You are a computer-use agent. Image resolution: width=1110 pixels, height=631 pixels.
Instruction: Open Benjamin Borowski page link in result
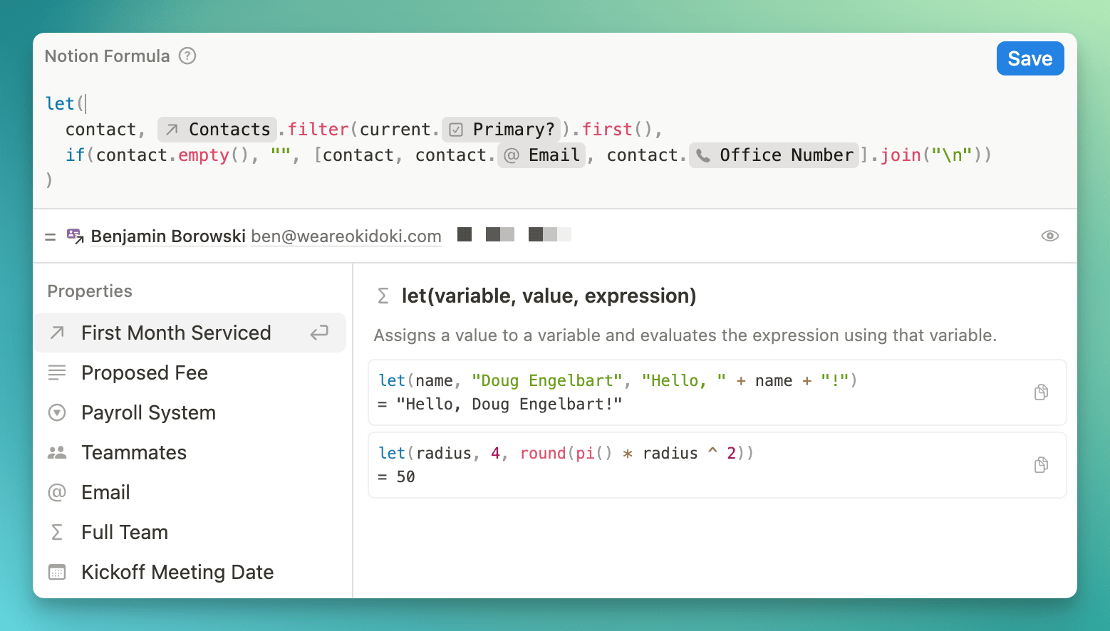pyautogui.click(x=167, y=236)
